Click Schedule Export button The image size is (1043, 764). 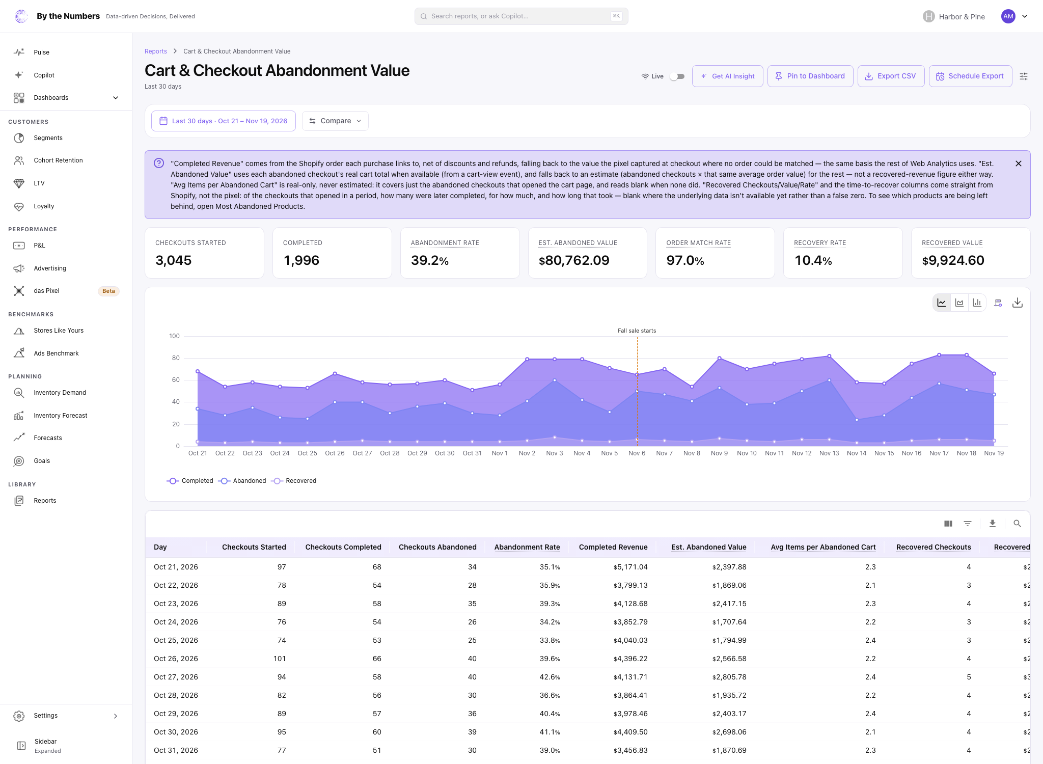(970, 76)
